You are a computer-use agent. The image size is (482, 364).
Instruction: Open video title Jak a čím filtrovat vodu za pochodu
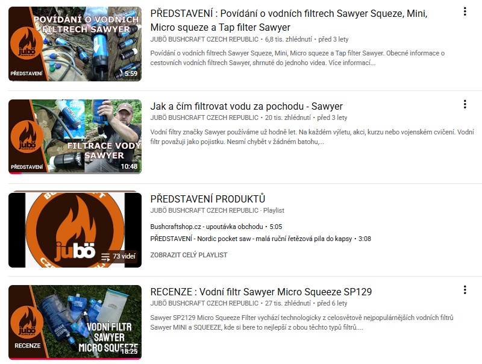pyautogui.click(x=246, y=107)
